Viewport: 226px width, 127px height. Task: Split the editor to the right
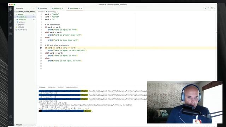[212, 8]
